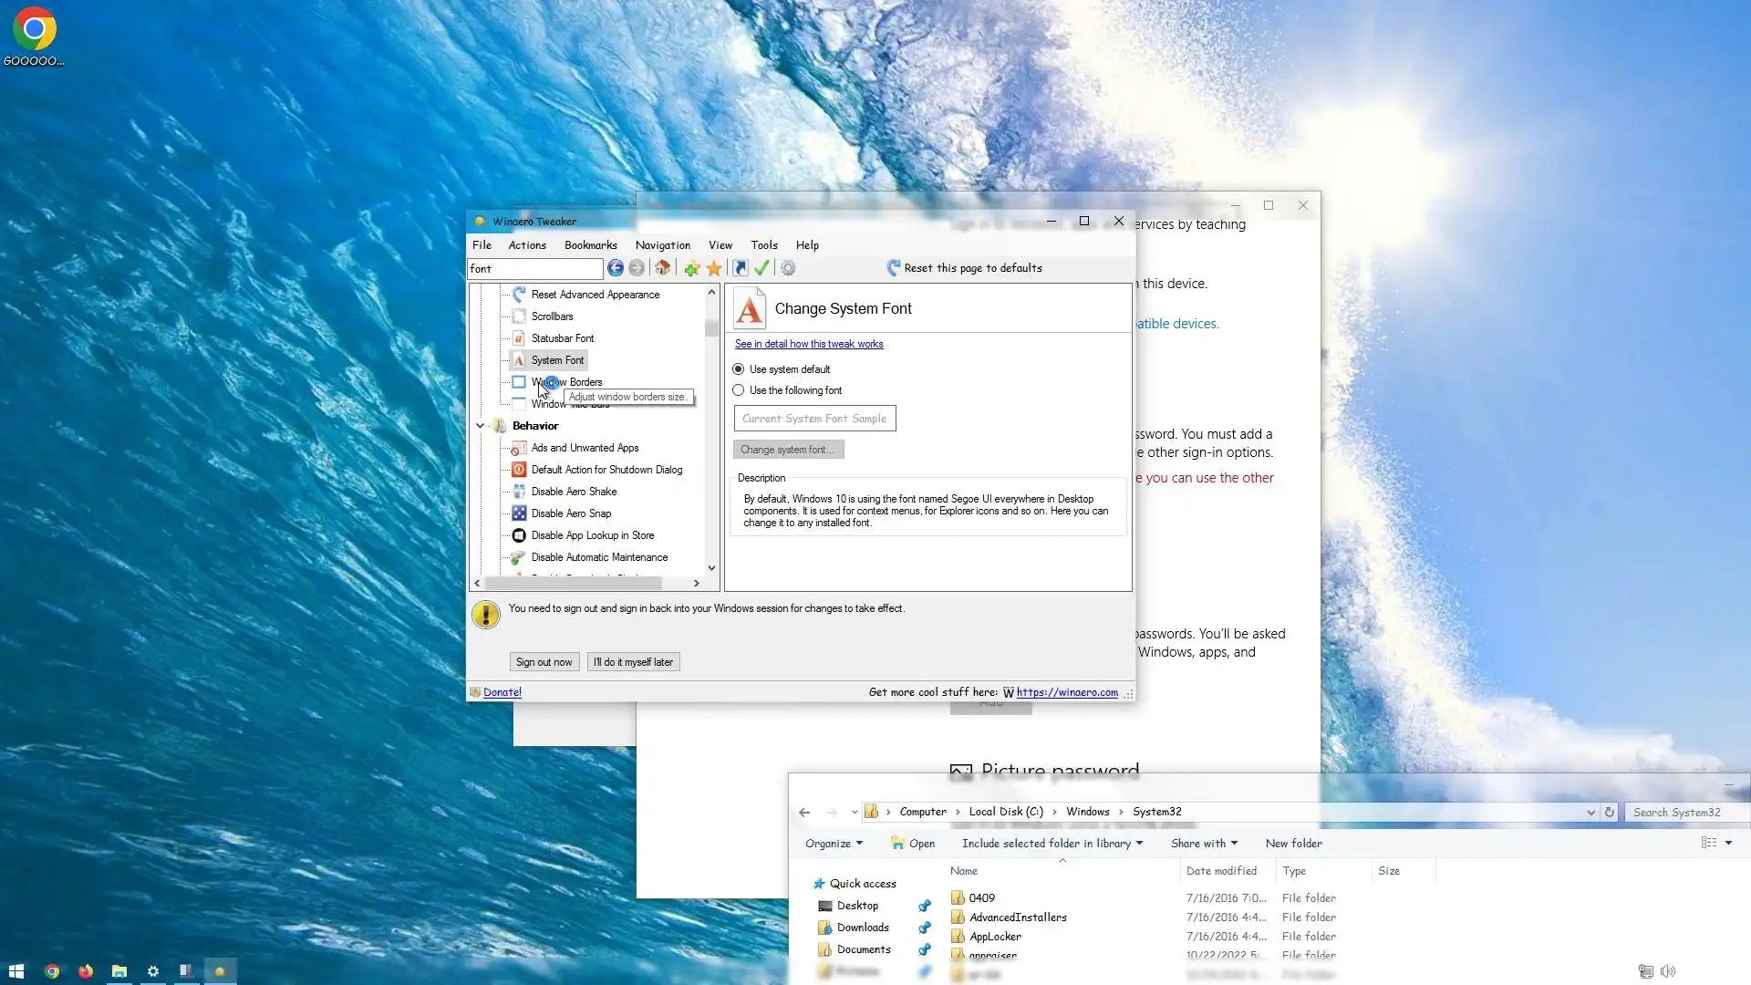The height and width of the screenshot is (985, 1751).
Task: Open the Bookmarks menu
Action: click(x=590, y=245)
